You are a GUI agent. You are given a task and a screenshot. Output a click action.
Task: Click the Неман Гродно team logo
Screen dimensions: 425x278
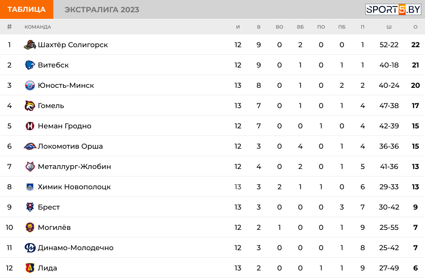pos(30,126)
